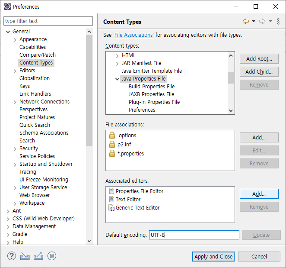286x268 pixels.
Task: Select Schema Associations in the tree
Action: (x=44, y=133)
